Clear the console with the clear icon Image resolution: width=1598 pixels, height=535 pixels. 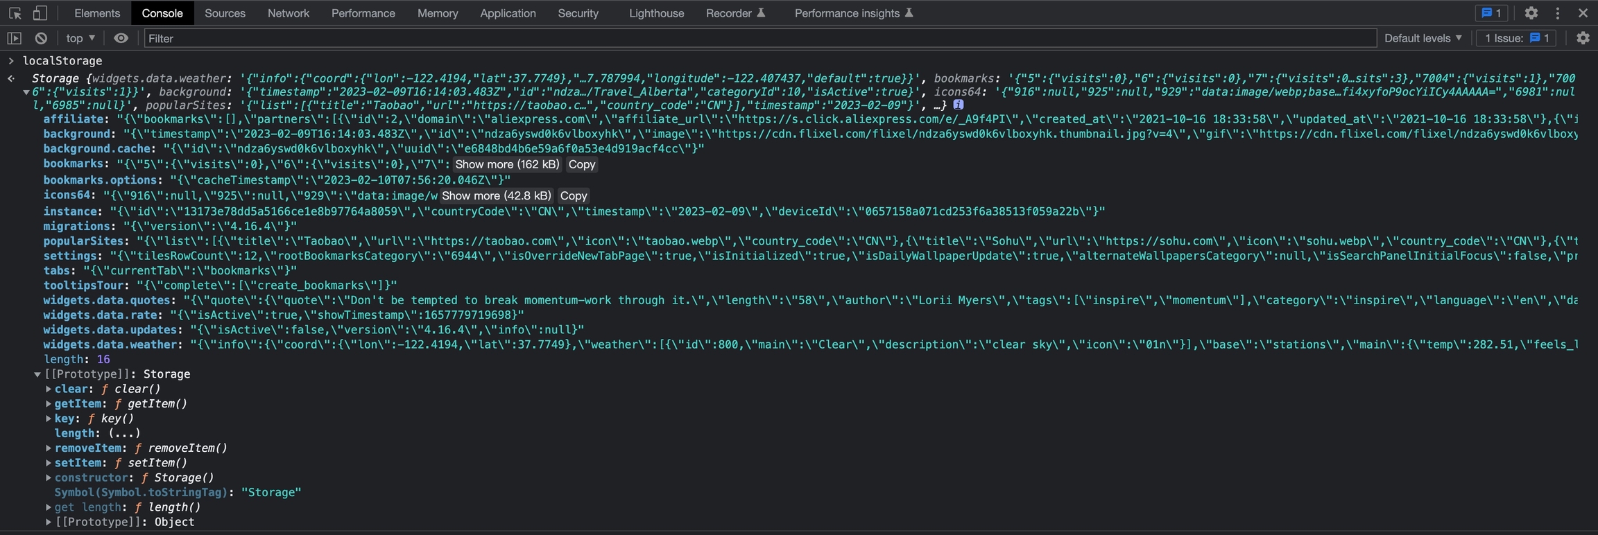click(x=42, y=38)
